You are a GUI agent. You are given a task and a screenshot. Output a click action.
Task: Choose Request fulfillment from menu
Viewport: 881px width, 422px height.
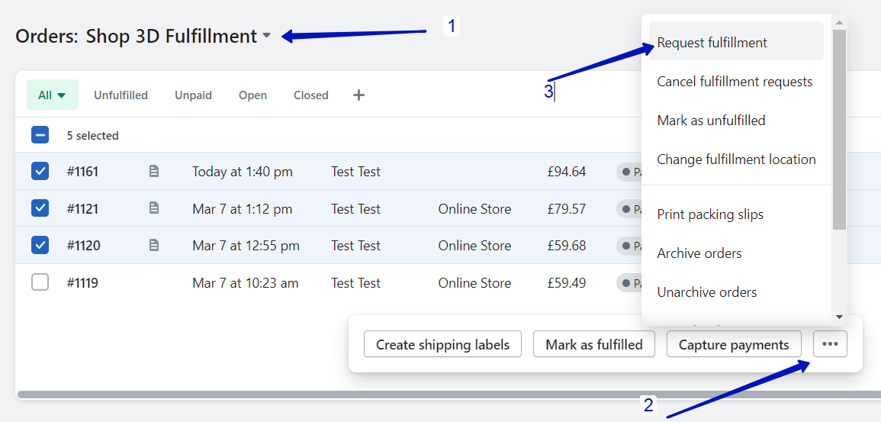point(712,43)
